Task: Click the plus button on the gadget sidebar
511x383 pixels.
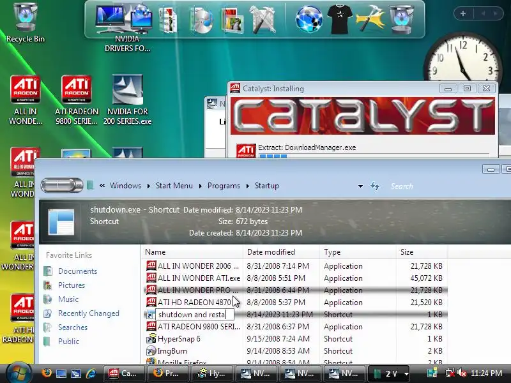Action: pos(462,13)
